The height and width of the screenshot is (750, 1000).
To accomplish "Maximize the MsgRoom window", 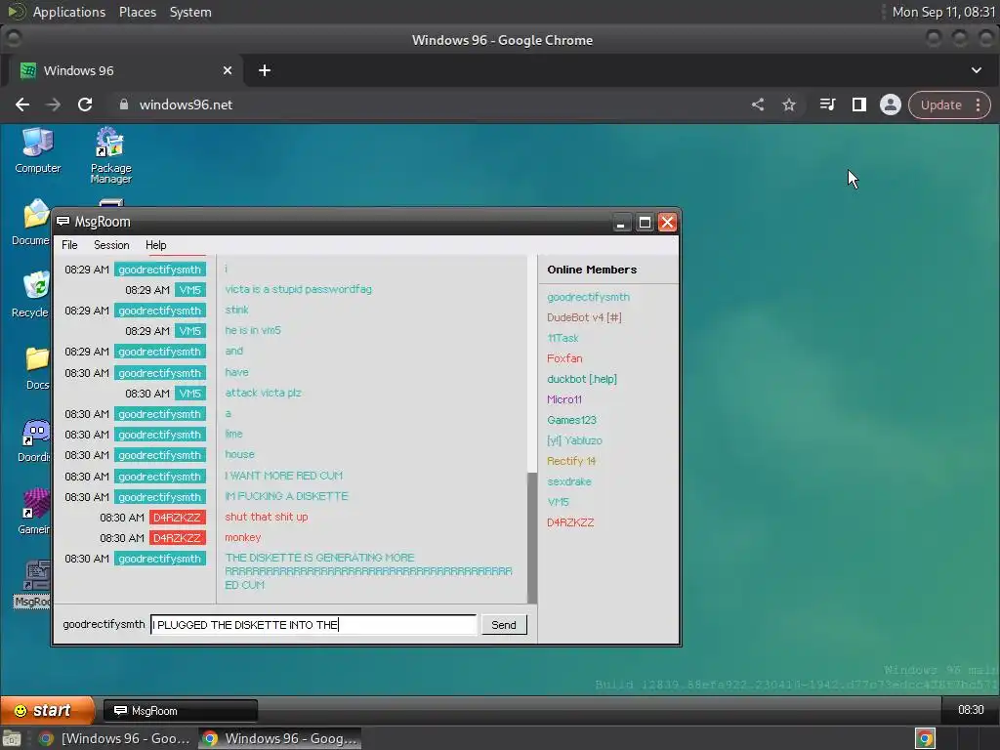I will tap(645, 222).
